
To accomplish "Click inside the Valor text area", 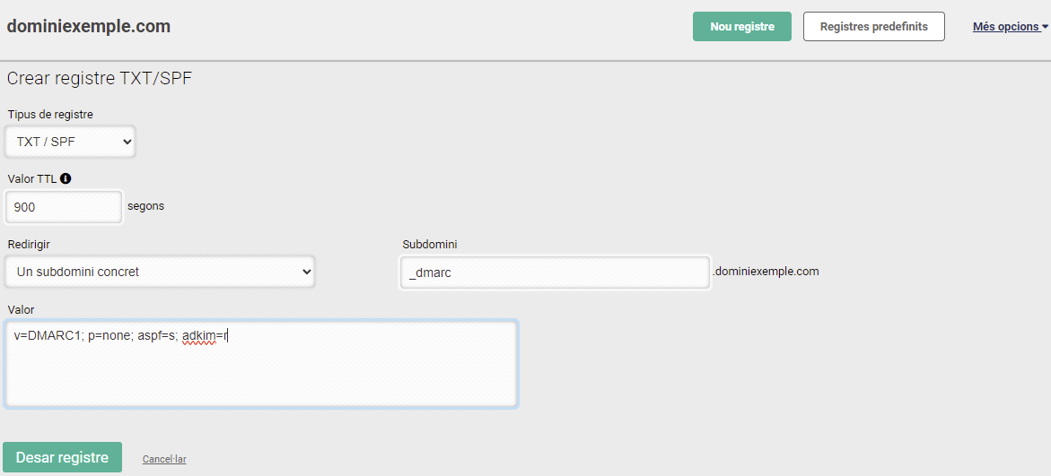I will [261, 364].
